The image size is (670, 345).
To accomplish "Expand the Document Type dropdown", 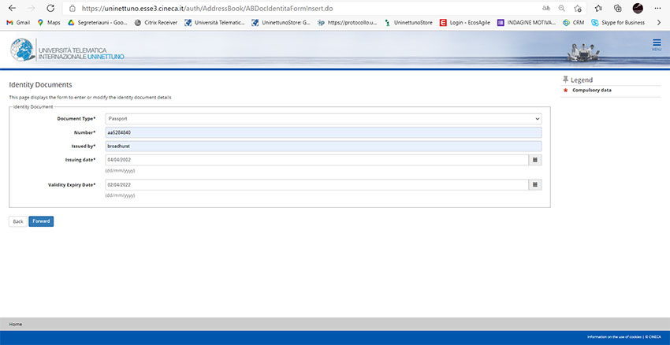I will pyautogui.click(x=323, y=119).
